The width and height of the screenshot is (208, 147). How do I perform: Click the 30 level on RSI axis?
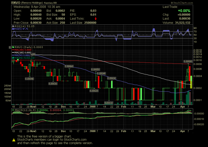point(195,38)
